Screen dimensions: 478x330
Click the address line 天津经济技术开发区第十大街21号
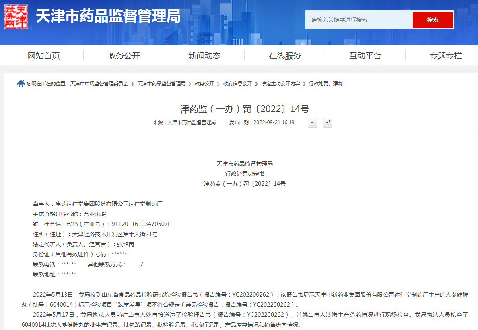pos(115,234)
